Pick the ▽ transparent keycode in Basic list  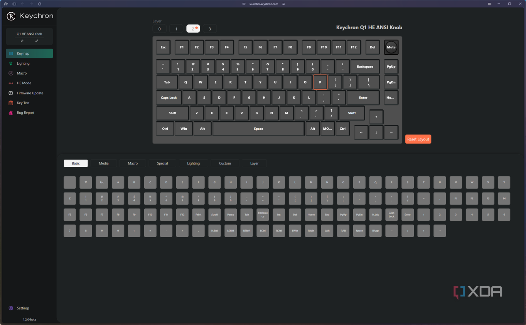(86, 182)
